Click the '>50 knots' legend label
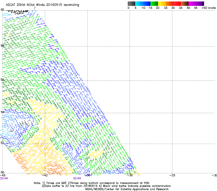The height and width of the screenshot is (191, 217). click(x=208, y=8)
